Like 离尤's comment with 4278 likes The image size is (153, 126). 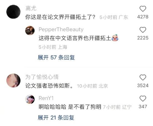point(143,9)
